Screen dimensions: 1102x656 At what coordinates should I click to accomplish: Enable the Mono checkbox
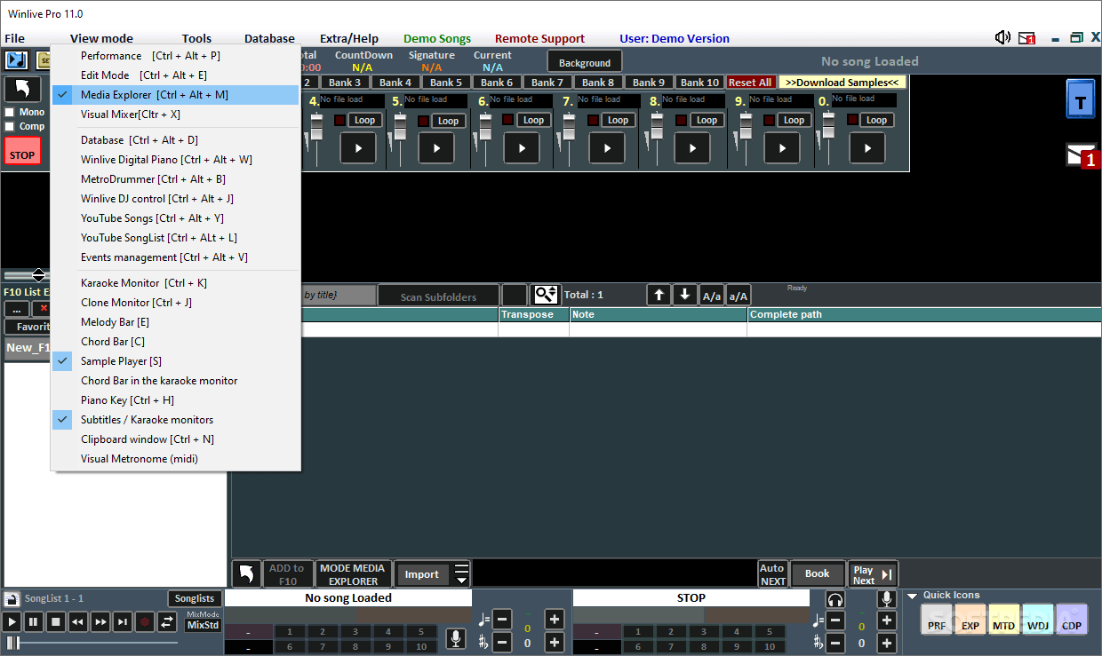(10, 113)
